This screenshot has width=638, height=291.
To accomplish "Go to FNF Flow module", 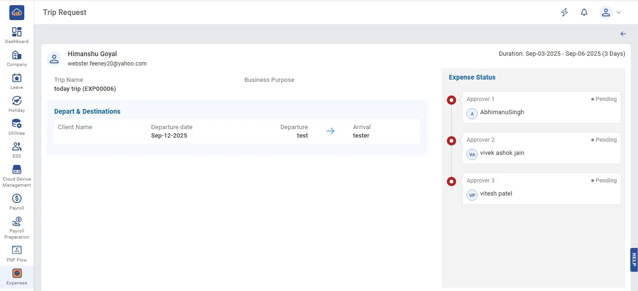I will (x=17, y=250).
